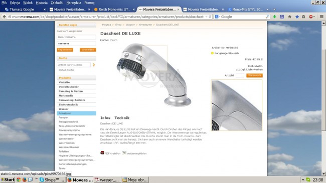326x183 pixels.
Task: Open the hamburger menu icon
Action: [321, 16]
